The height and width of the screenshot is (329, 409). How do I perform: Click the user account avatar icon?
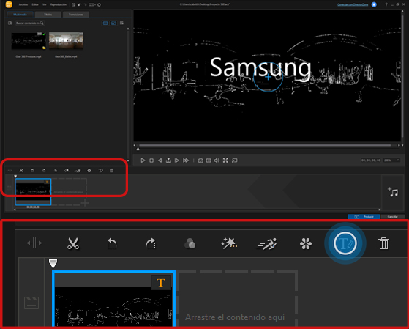pyautogui.click(x=374, y=4)
